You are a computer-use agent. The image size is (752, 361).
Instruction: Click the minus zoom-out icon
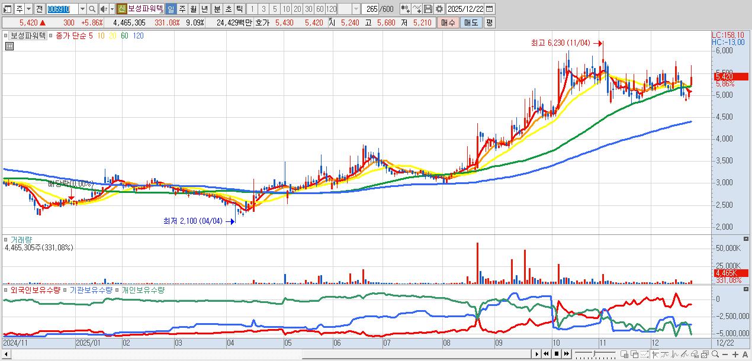(x=725, y=354)
